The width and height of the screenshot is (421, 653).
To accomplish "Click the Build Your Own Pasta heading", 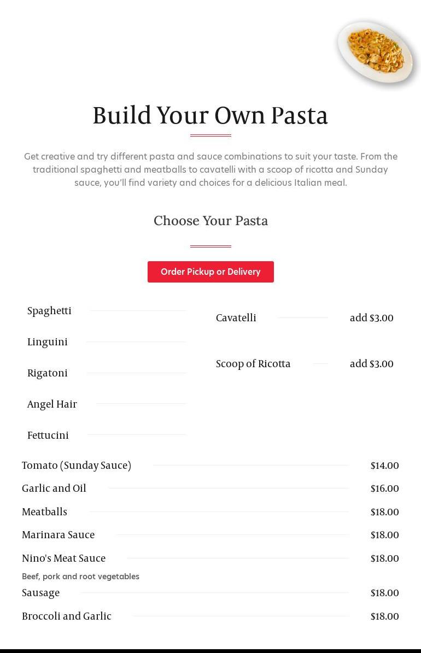I will click(210, 116).
